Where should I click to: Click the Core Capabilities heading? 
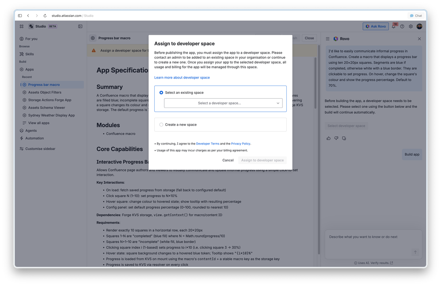[x=120, y=149]
